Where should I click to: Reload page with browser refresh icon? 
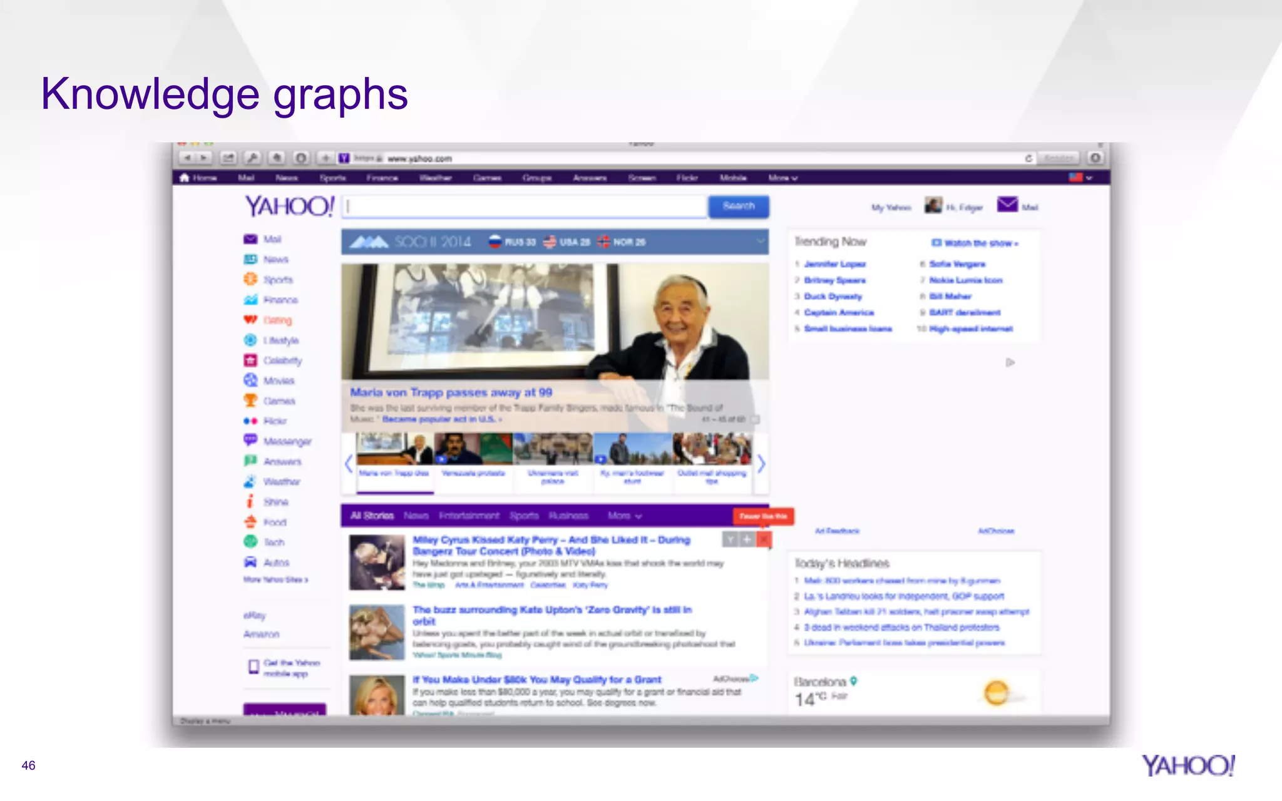(x=1028, y=158)
